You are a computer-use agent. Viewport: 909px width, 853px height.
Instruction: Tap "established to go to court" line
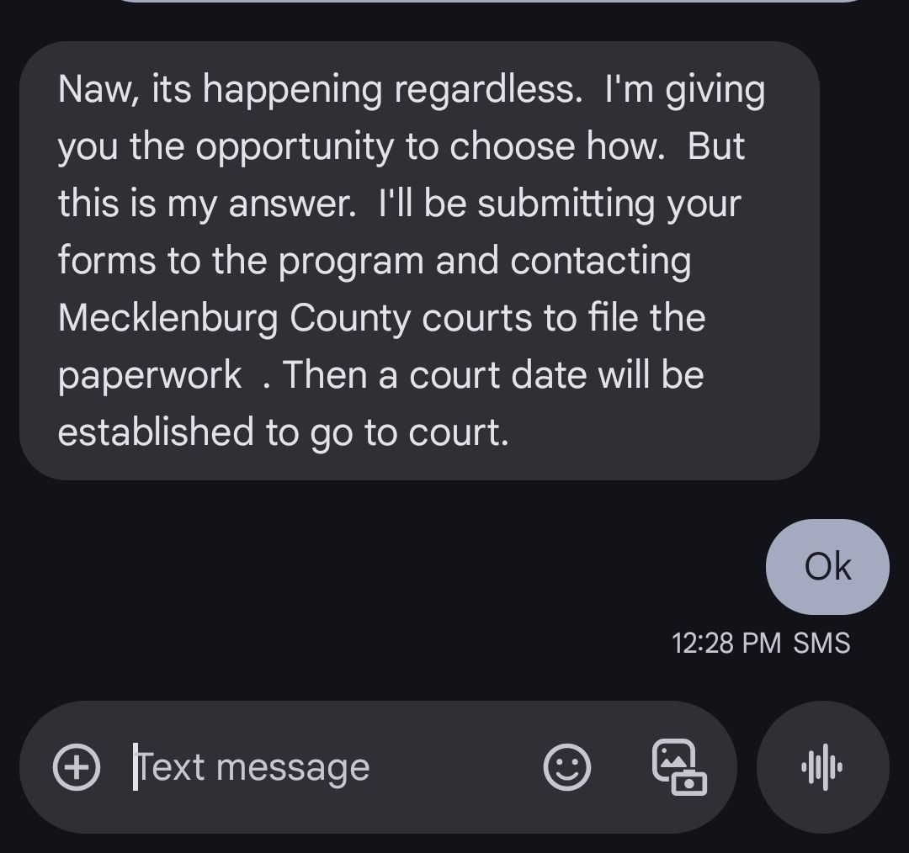[283, 433]
